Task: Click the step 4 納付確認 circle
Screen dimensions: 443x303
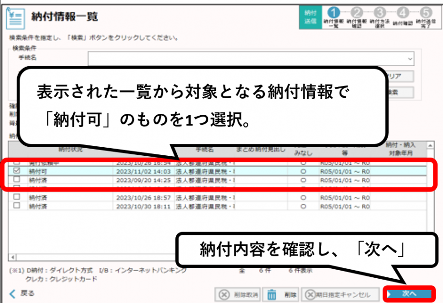Action: click(x=403, y=12)
